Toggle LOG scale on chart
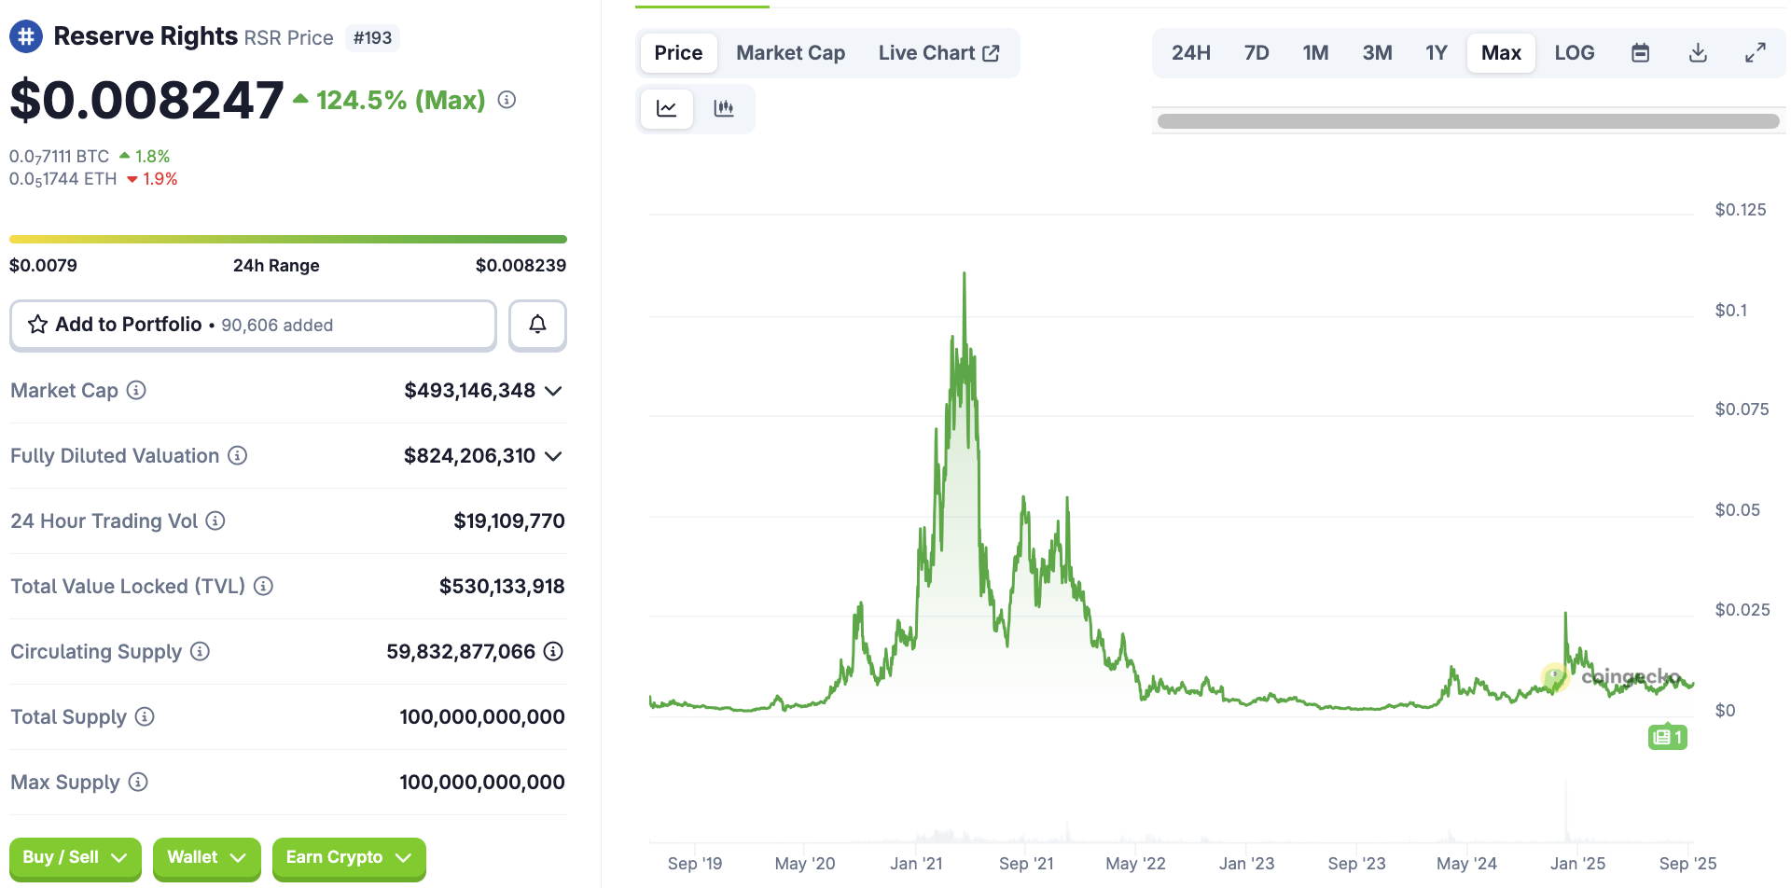Screen dimensions: 1791x888 (1574, 53)
